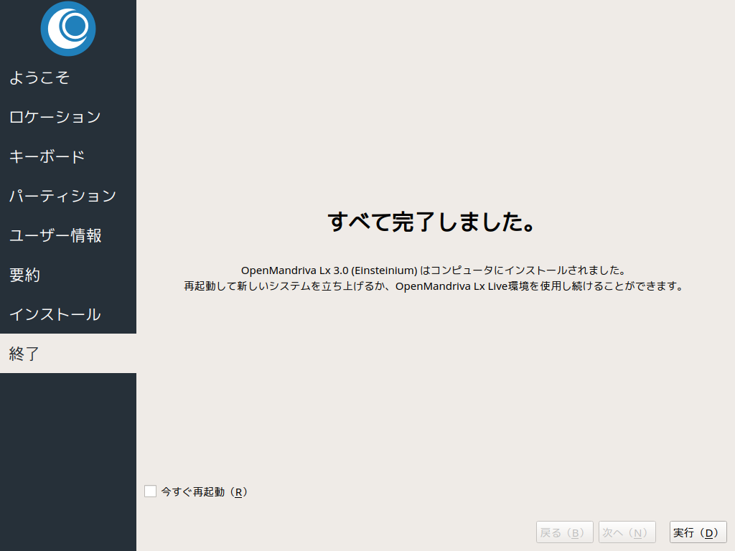Click the OpenMandriva Lx 3.0 (Einsteinium) install message

tap(434, 270)
